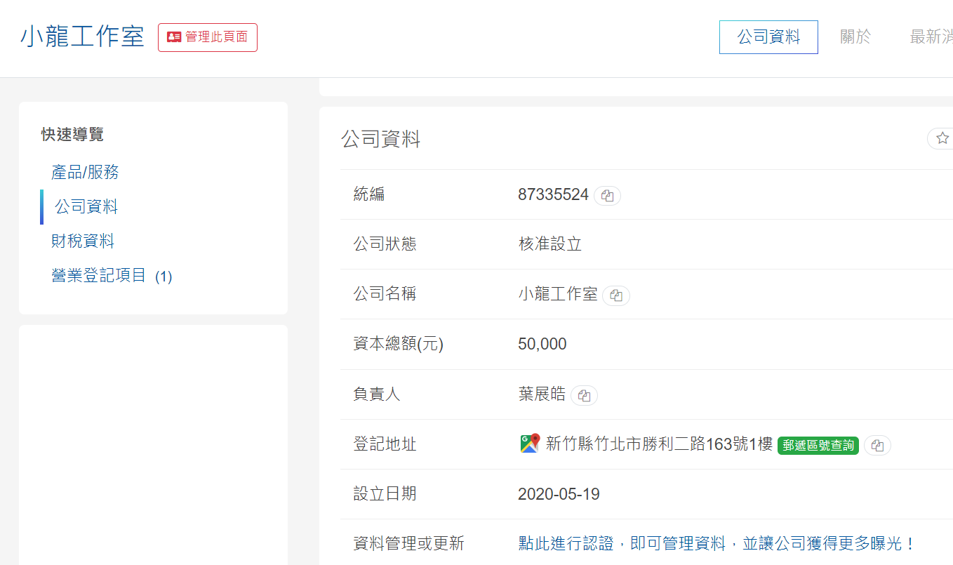
Task: Click the ID card icon in 管理此頁面
Action: (x=174, y=37)
